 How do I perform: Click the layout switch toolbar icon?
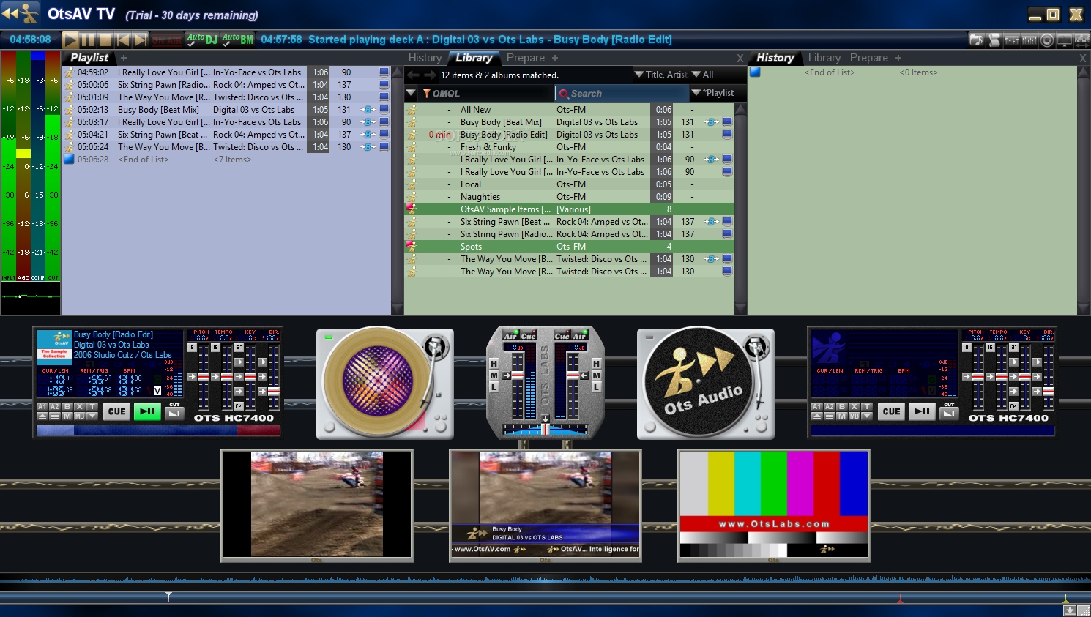1081,40
